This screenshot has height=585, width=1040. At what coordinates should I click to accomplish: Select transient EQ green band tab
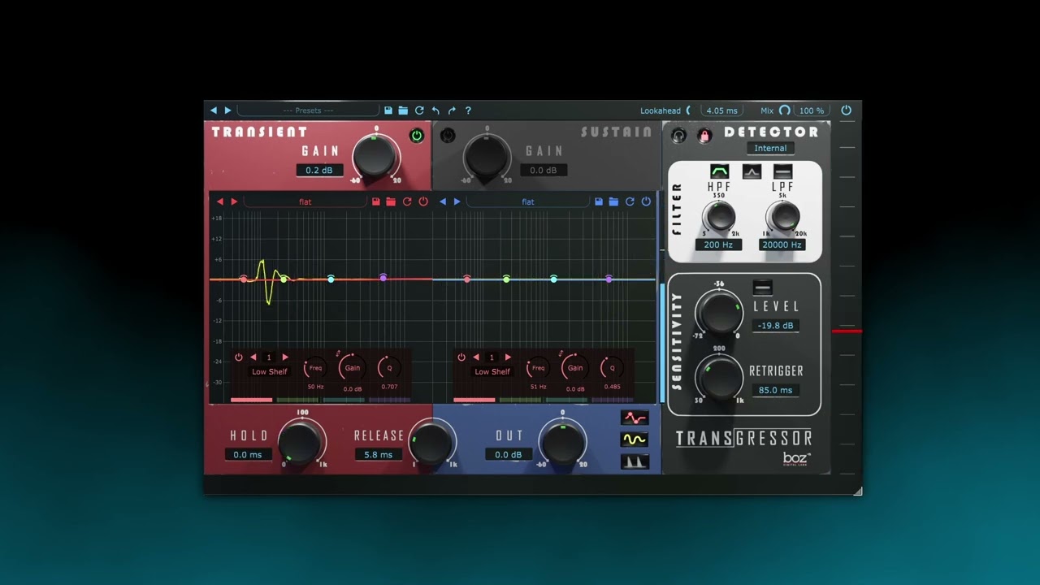tap(297, 400)
